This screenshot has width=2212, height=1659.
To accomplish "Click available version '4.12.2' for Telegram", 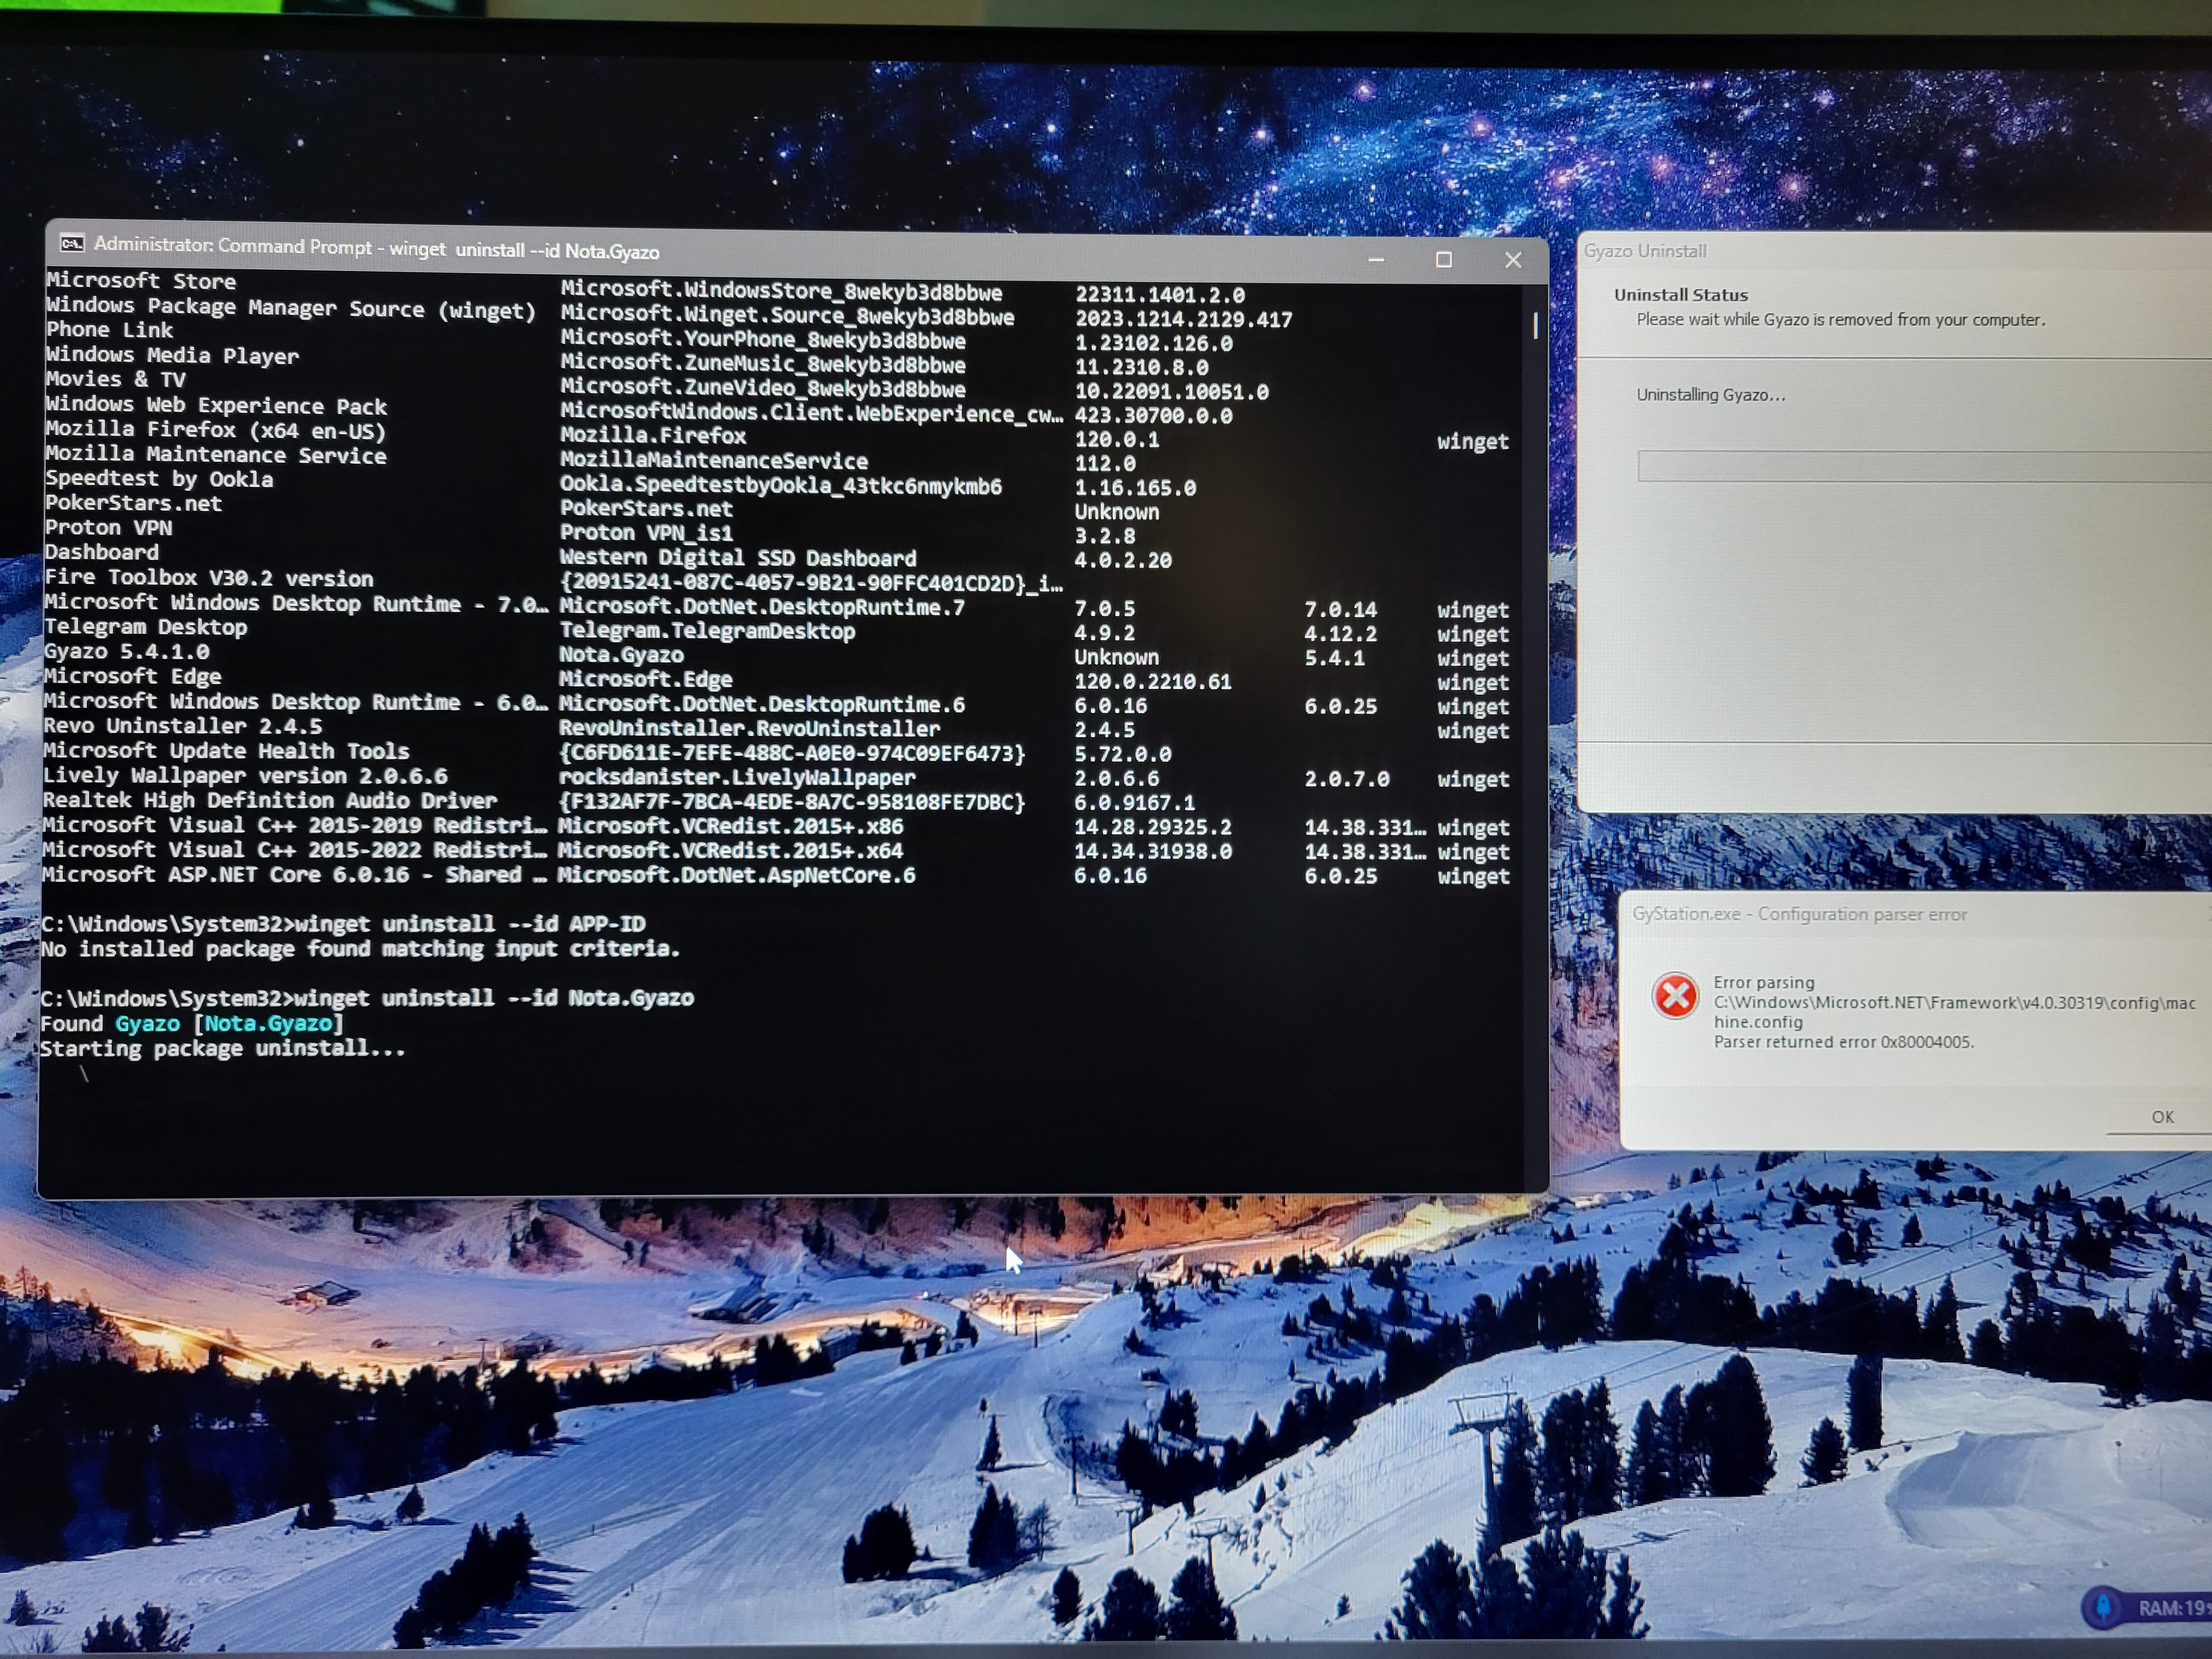I will pos(1340,634).
